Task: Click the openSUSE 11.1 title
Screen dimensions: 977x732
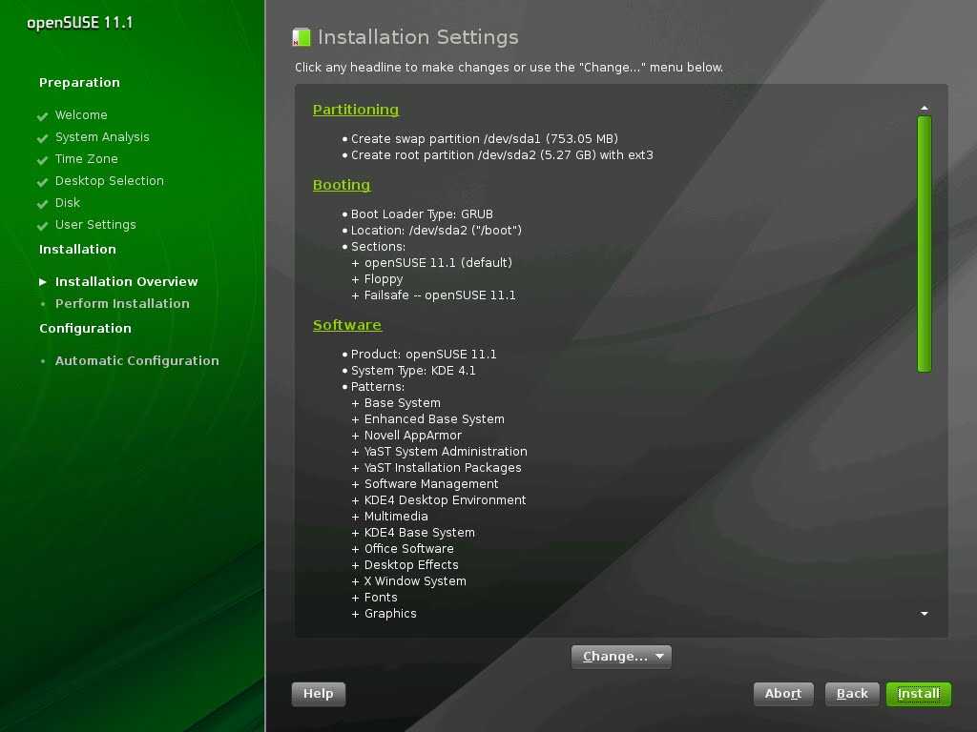Action: tap(80, 23)
